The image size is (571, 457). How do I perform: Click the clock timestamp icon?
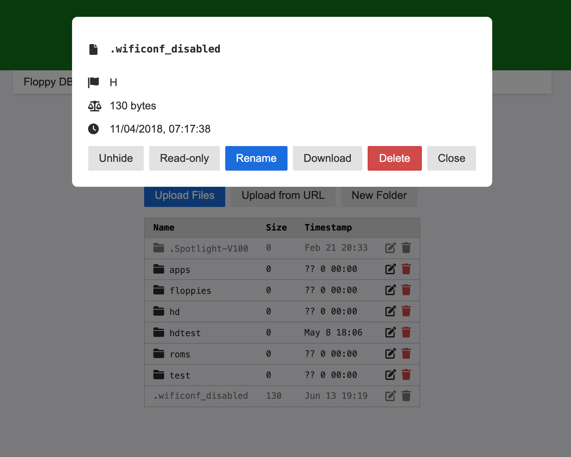tap(94, 129)
